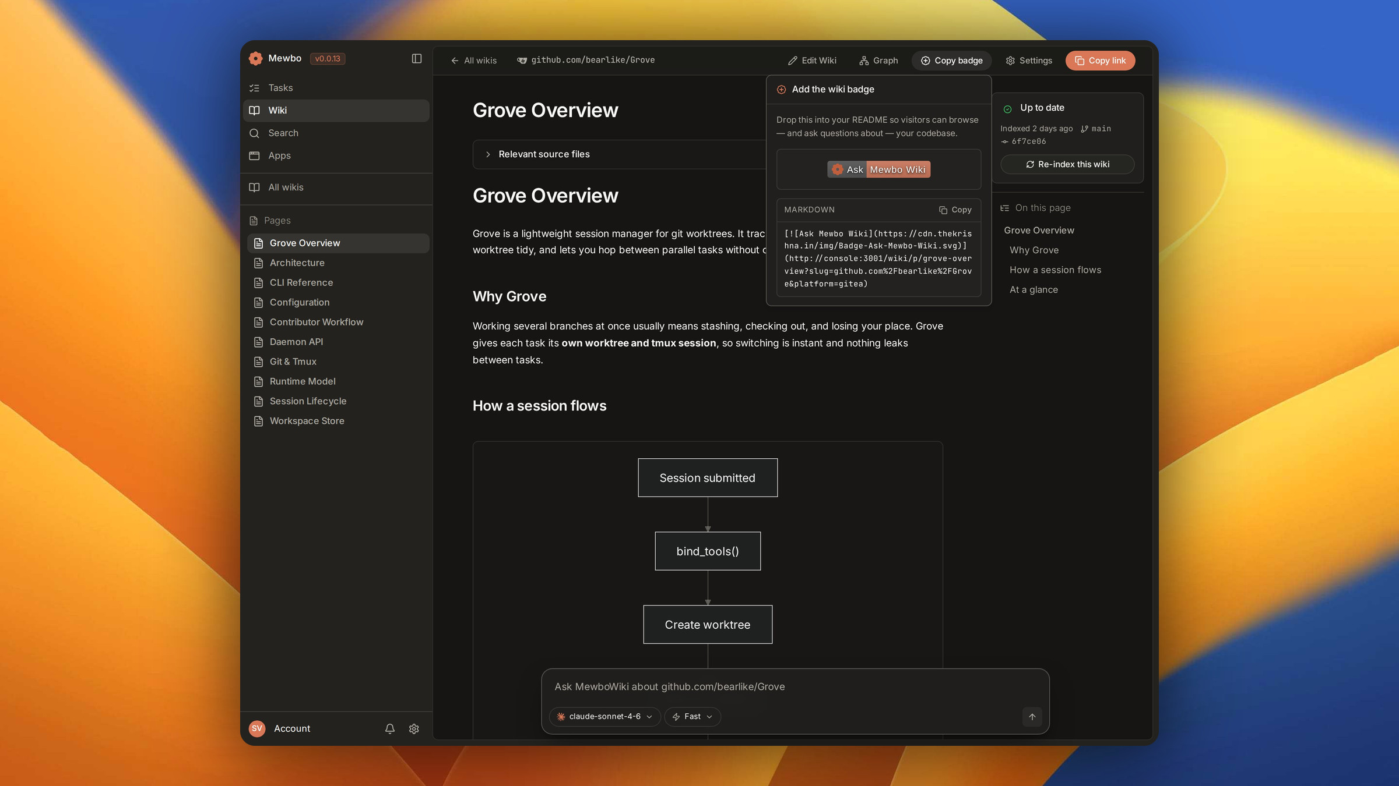Jump to Why Grove in page outline
Viewport: 1399px width, 786px height.
pyautogui.click(x=1034, y=250)
